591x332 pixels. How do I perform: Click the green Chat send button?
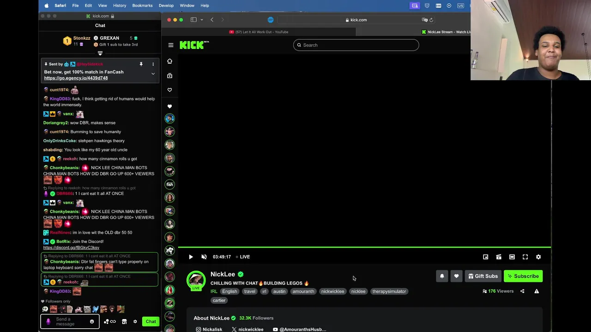click(x=151, y=321)
